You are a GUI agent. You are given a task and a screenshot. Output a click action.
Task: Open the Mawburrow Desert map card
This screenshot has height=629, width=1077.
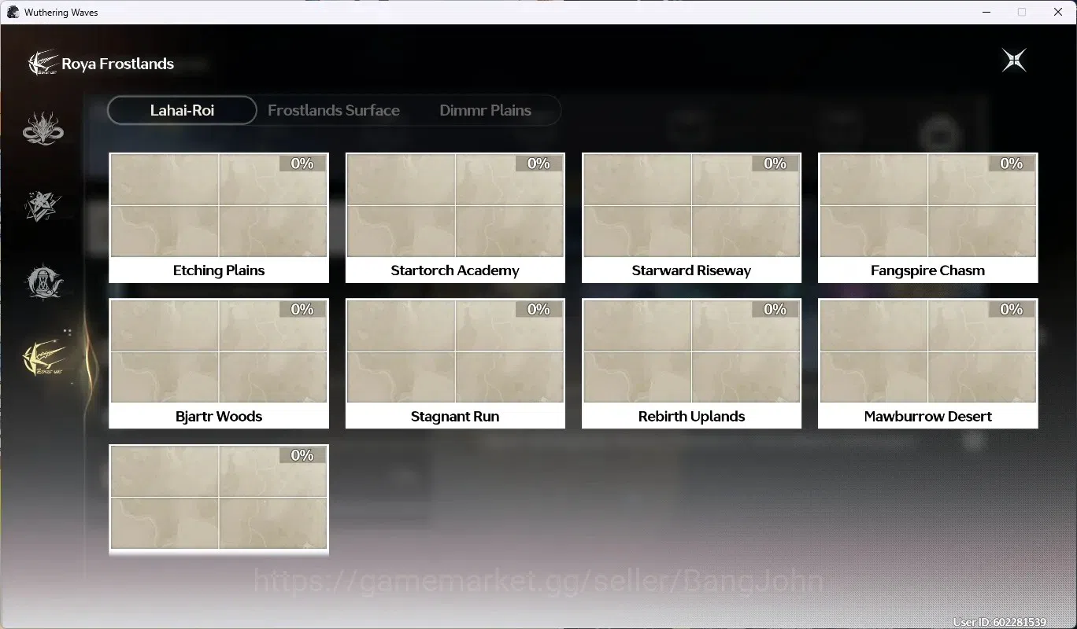click(928, 363)
